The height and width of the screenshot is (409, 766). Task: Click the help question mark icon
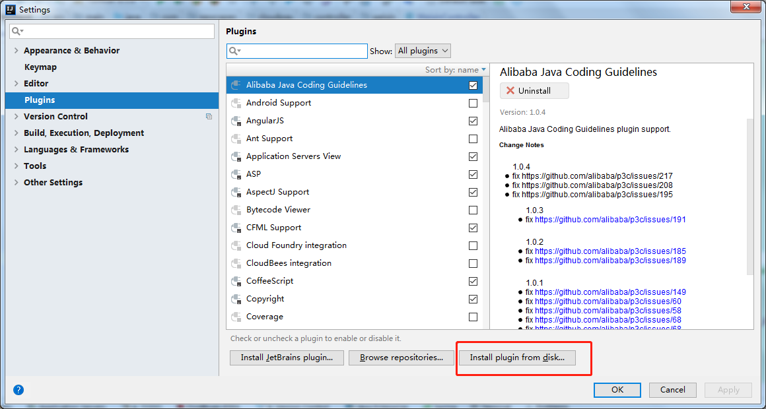click(18, 390)
